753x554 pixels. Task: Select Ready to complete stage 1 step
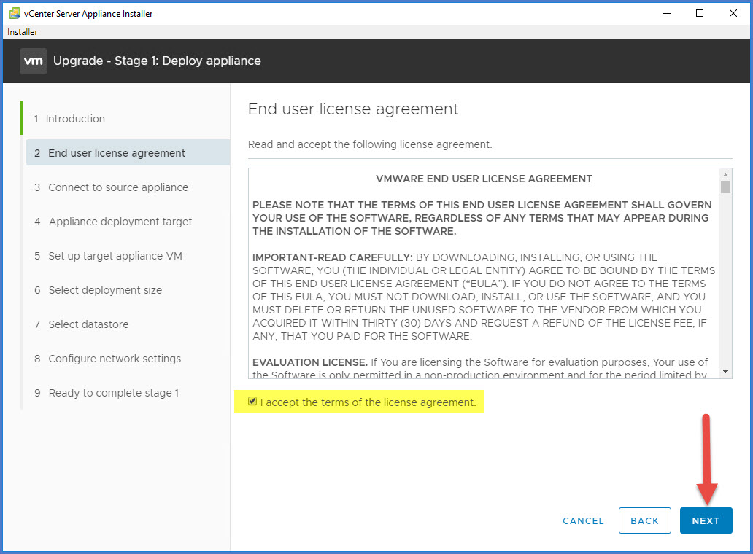[113, 393]
